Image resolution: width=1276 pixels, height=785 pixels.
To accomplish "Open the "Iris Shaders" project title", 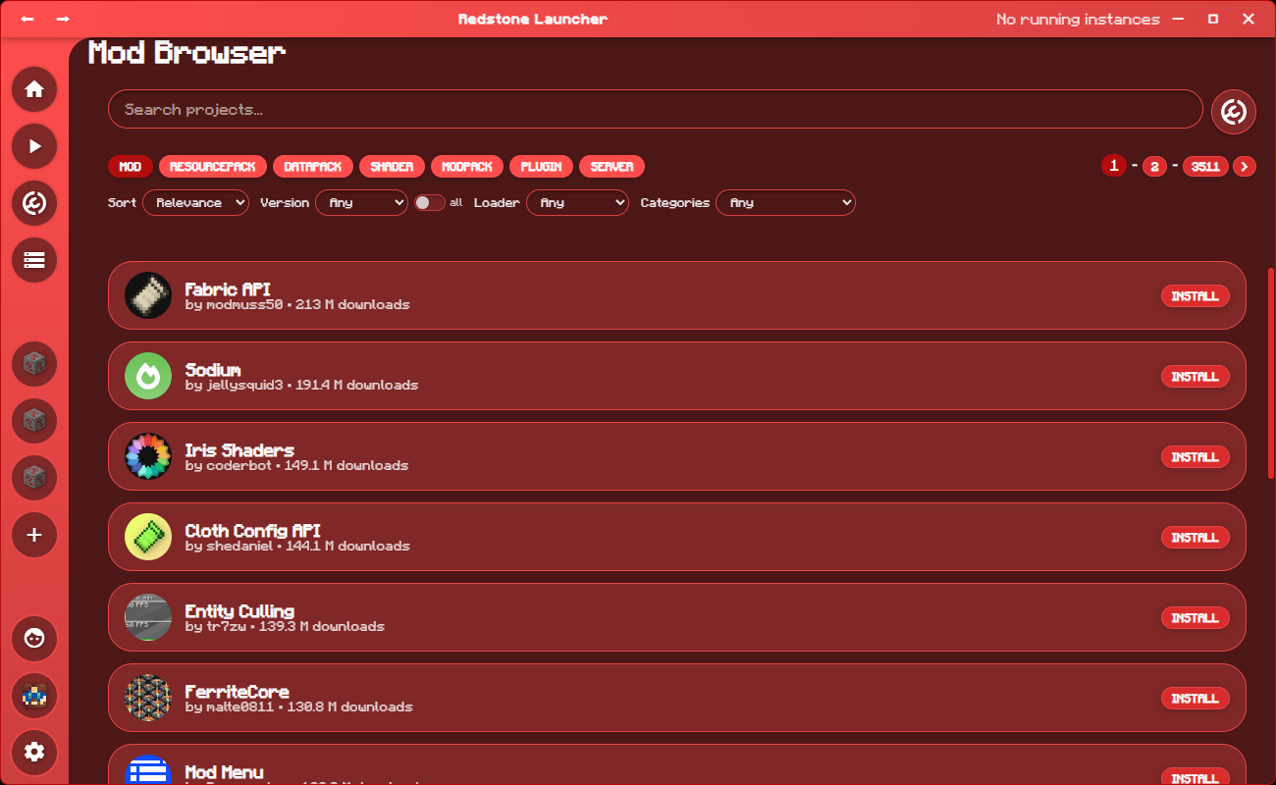I will (239, 450).
